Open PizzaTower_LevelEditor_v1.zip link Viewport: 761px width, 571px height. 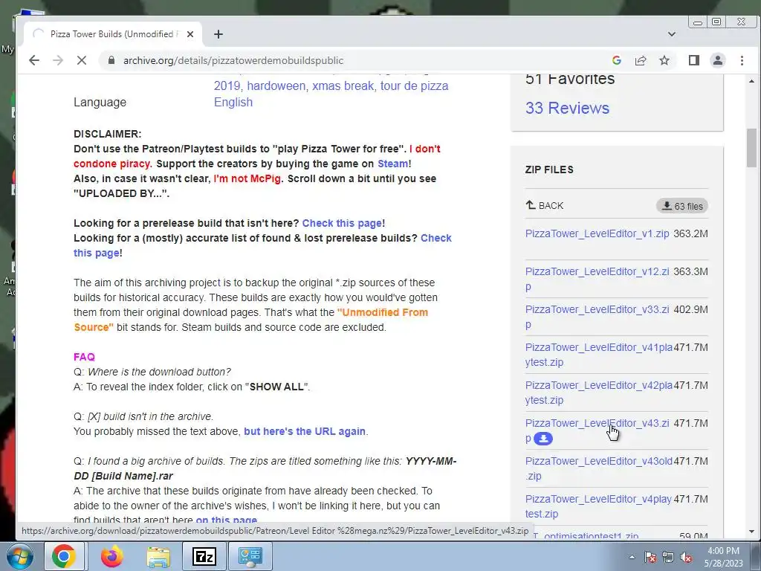pos(597,233)
